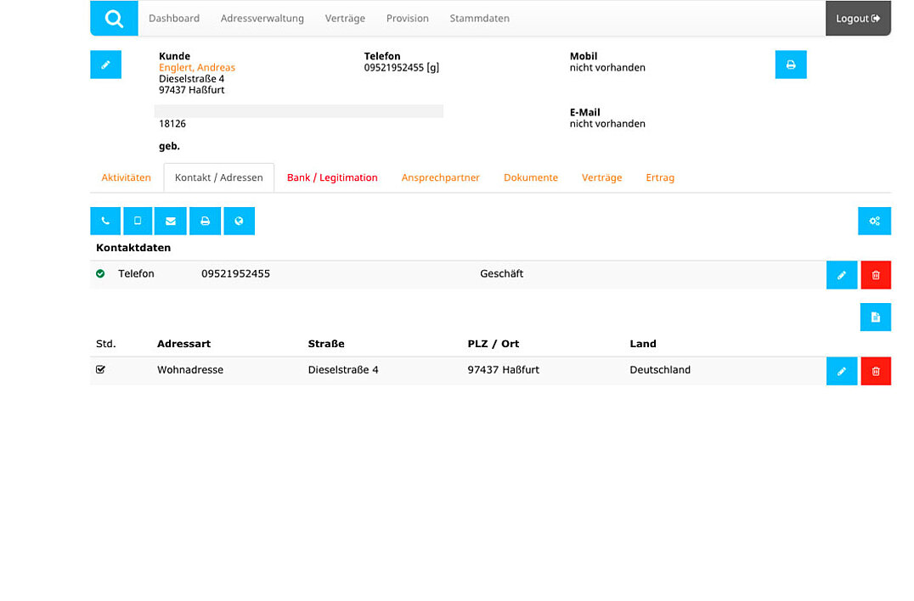This screenshot has width=914, height=601.
Task: Edit customer details with the pencil icon beside Kunde
Action: coord(105,65)
